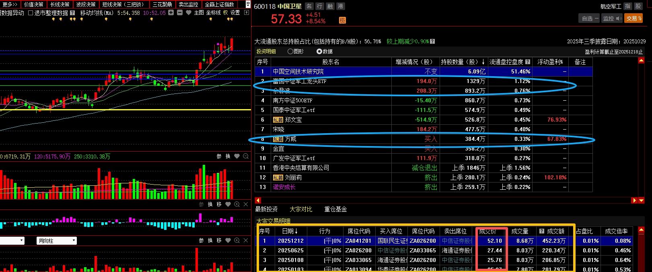Click the orange 交易 button
The height and width of the screenshot is (272, 652).
pyautogui.click(x=633, y=18)
